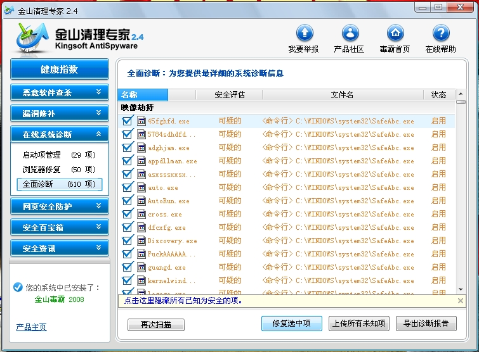Toggle the auto.exe checkbox
The image size is (479, 352).
pyautogui.click(x=127, y=187)
